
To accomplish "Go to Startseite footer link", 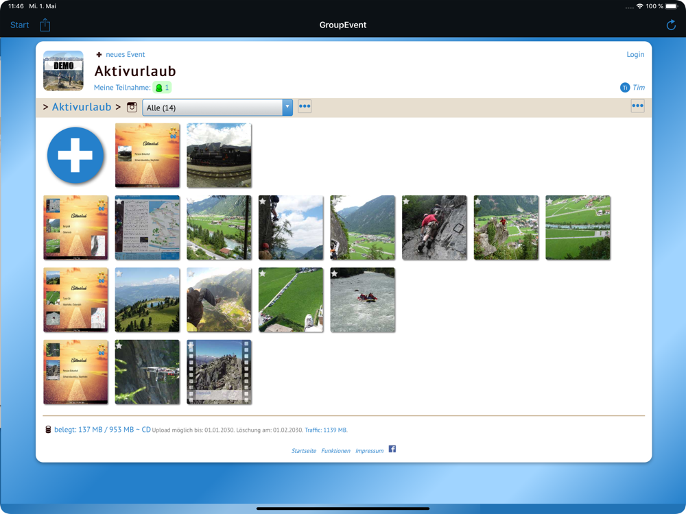I will coord(304,451).
